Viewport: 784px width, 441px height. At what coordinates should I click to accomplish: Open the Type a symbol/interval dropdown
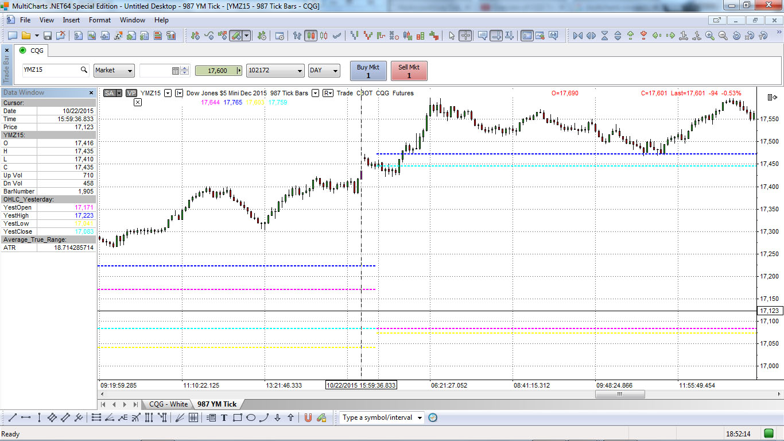click(x=420, y=417)
